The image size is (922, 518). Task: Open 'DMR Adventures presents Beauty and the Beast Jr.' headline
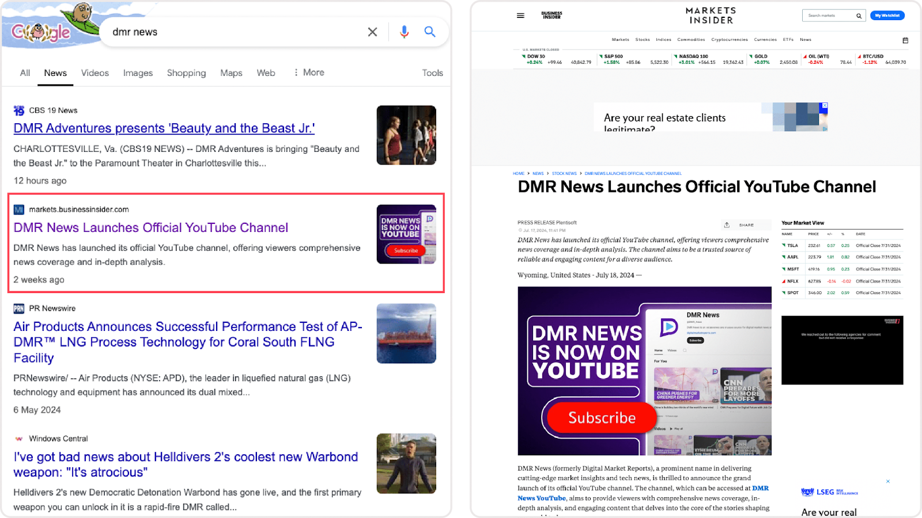pyautogui.click(x=164, y=128)
